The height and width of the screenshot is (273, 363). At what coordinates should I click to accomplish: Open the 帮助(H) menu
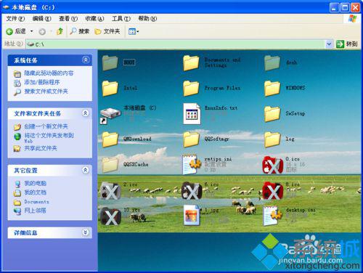[x=147, y=19]
